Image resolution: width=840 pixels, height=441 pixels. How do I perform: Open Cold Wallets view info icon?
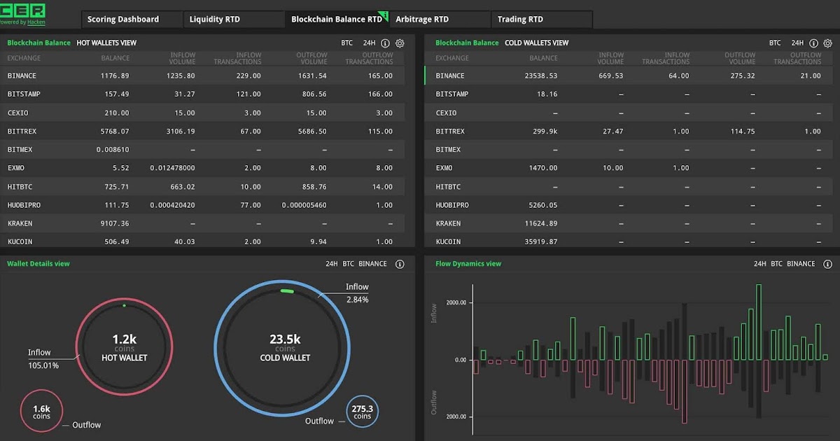pyautogui.click(x=813, y=43)
